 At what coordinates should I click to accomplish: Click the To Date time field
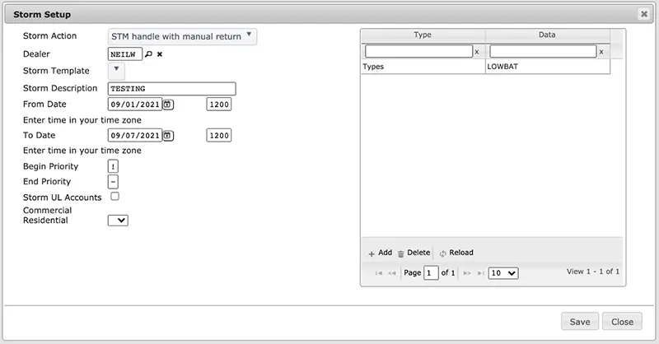[x=219, y=135]
